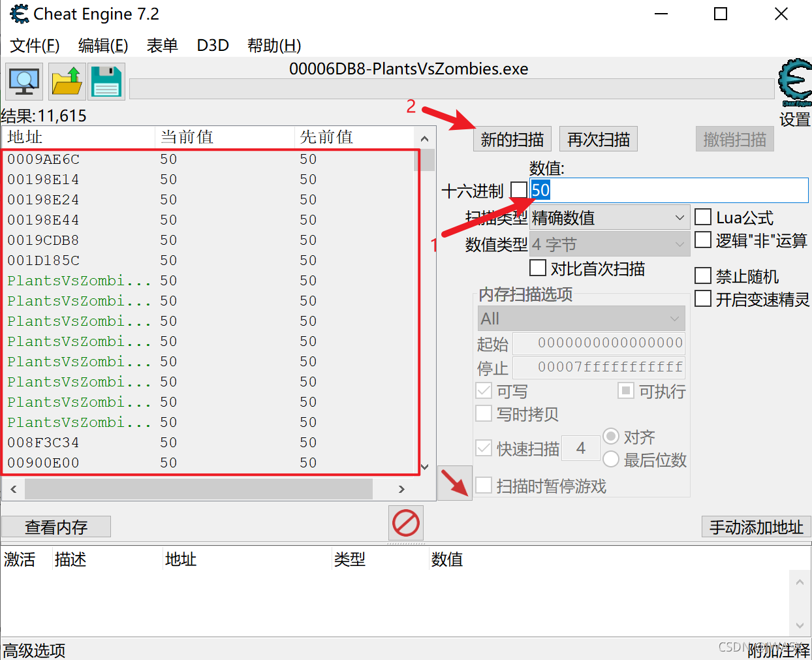The width and height of the screenshot is (812, 660).
Task: Click the results list scroll down arrow
Action: coord(424,467)
